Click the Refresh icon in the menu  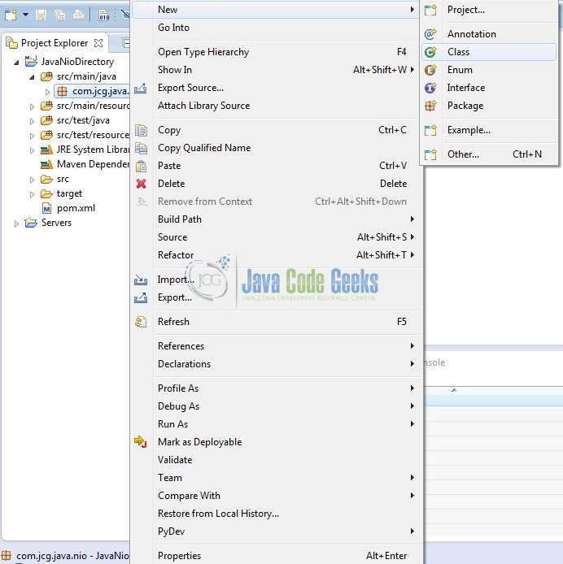tap(141, 322)
